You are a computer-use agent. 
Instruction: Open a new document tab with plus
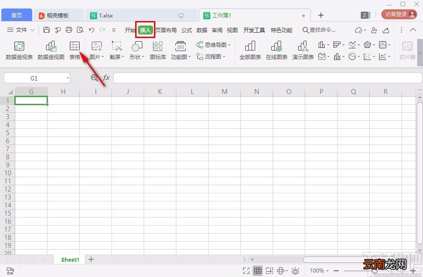321,15
